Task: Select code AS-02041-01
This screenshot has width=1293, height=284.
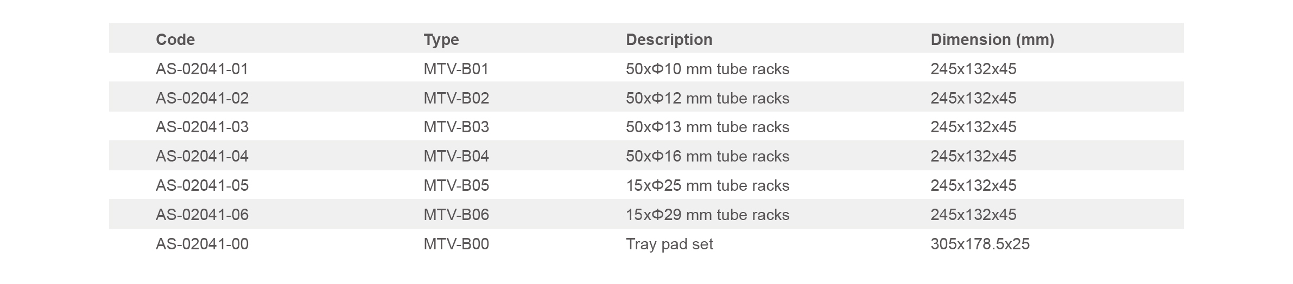Action: 202,69
